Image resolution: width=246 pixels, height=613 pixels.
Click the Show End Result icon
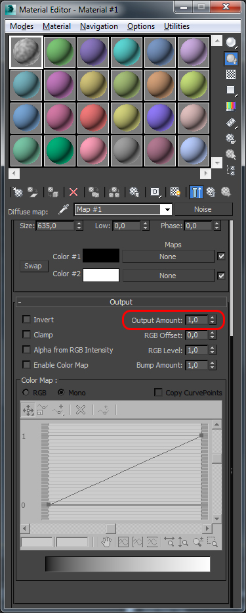pos(196,192)
